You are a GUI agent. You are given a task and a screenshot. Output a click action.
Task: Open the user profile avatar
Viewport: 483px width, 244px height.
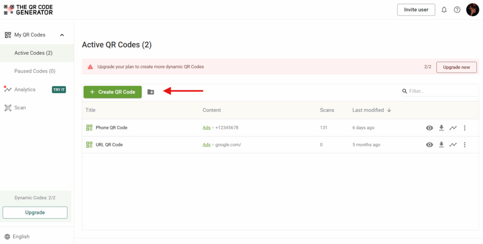472,10
